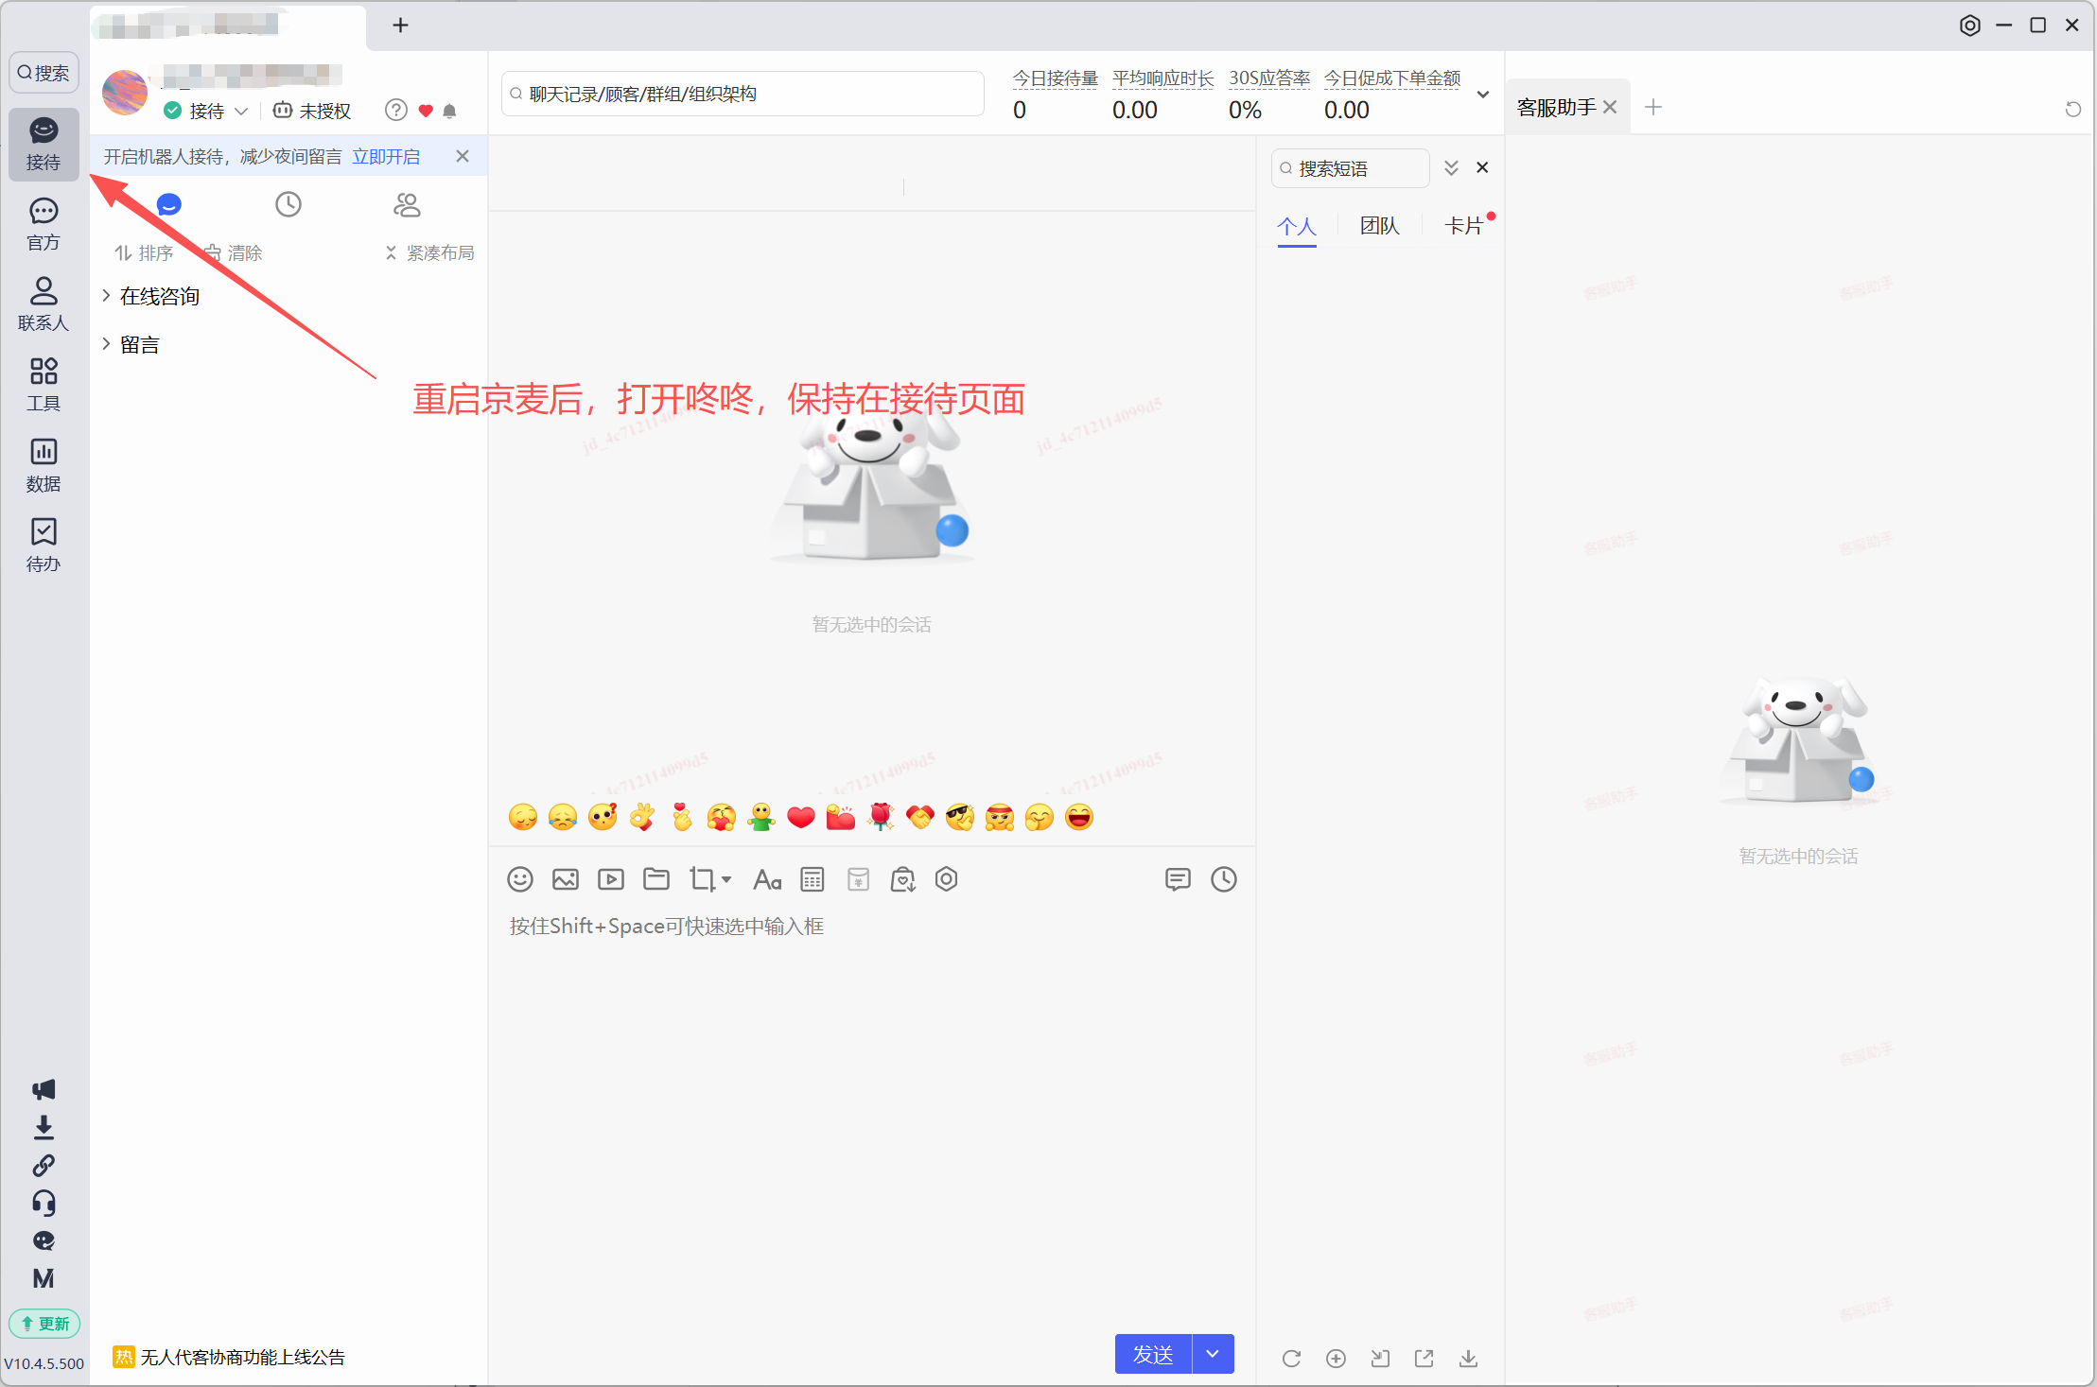Click the refresh icon under phrases panel
Viewport: 2097px width, 1387px height.
click(x=1291, y=1359)
